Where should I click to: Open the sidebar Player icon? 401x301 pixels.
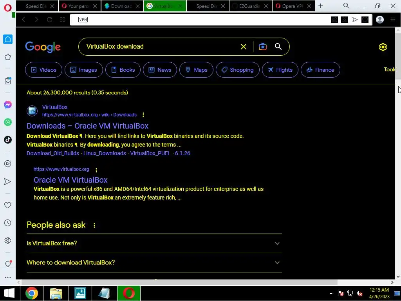pyautogui.click(x=8, y=164)
